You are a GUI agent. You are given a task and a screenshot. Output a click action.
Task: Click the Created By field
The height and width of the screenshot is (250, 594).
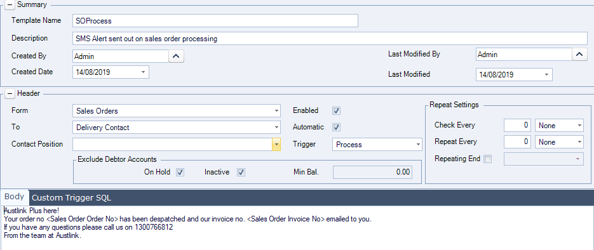(x=121, y=56)
